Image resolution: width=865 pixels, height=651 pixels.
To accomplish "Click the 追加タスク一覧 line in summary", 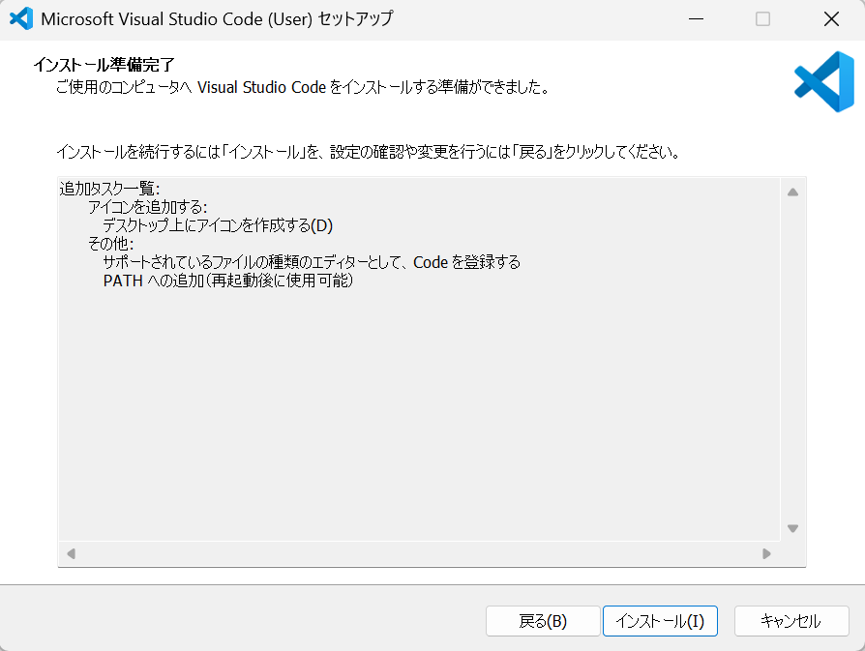I will (109, 189).
